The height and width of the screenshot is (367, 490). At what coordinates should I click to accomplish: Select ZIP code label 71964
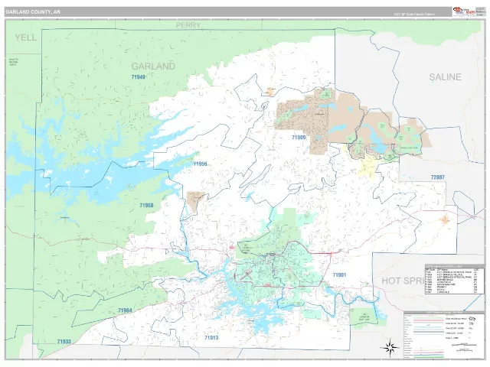coord(125,310)
